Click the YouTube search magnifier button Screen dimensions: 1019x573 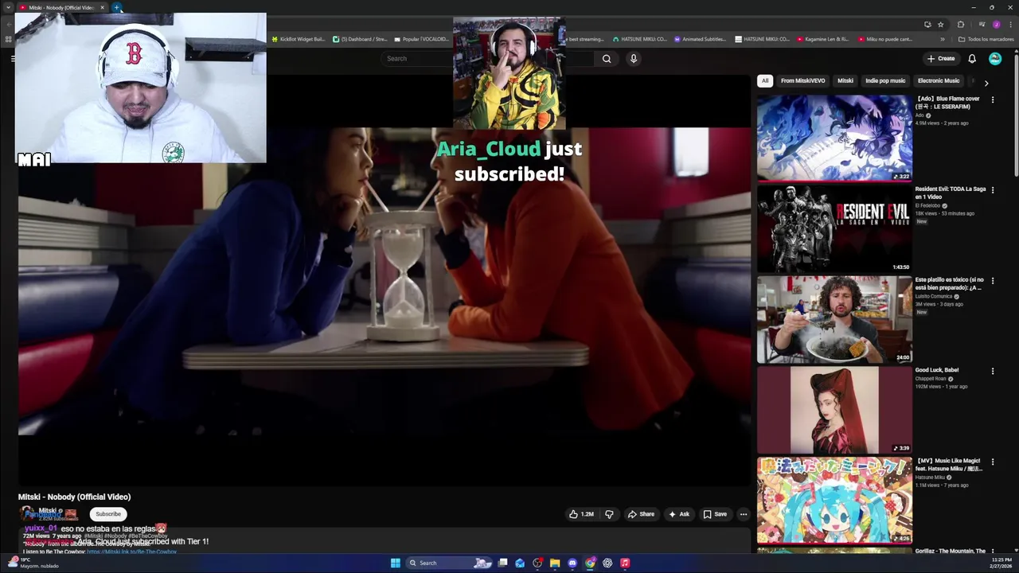click(x=607, y=58)
